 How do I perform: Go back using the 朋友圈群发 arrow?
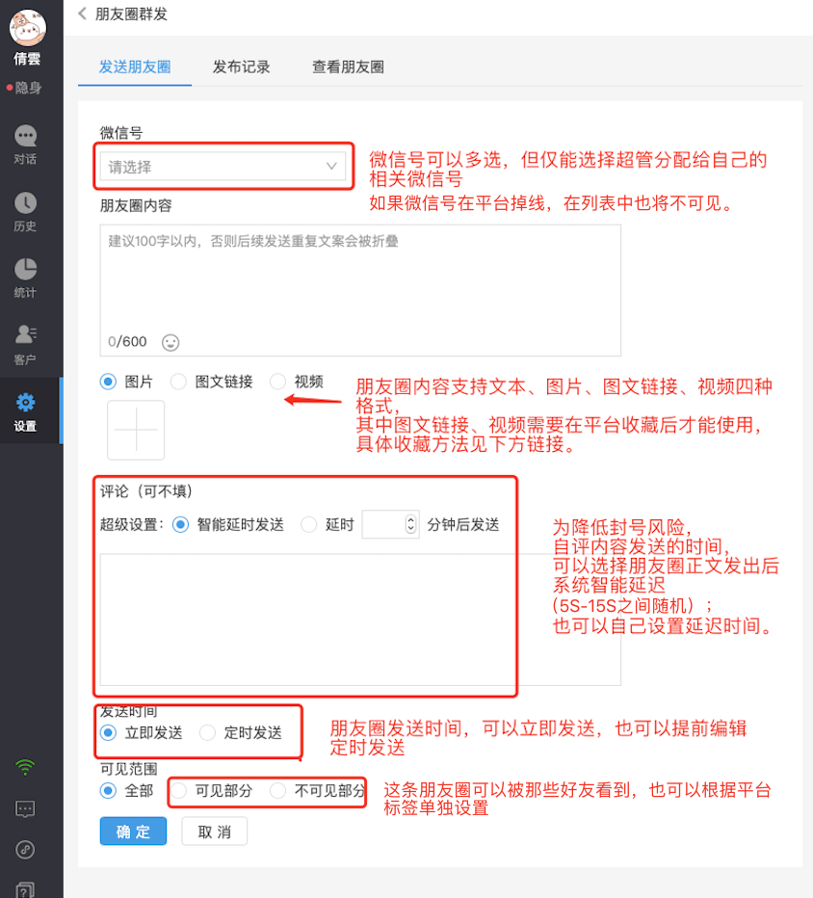[x=83, y=13]
